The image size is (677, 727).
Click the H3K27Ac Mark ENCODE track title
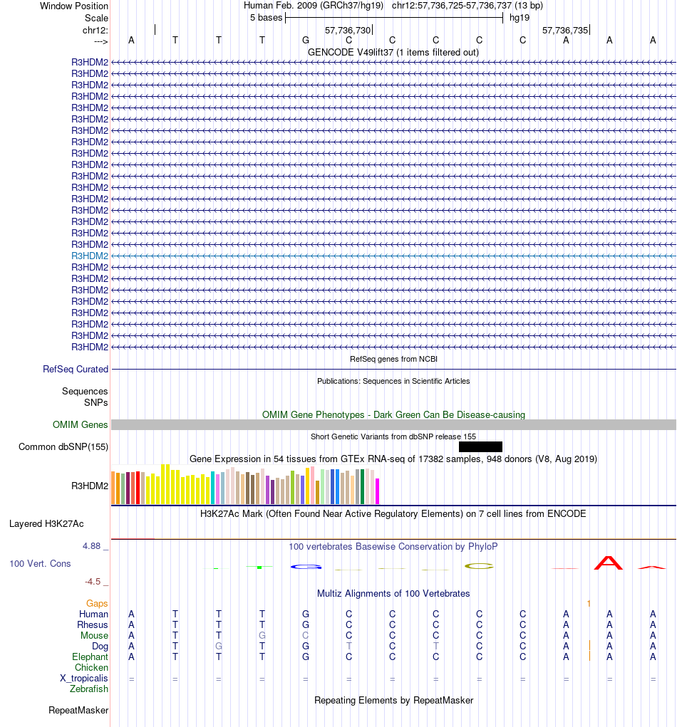point(393,513)
